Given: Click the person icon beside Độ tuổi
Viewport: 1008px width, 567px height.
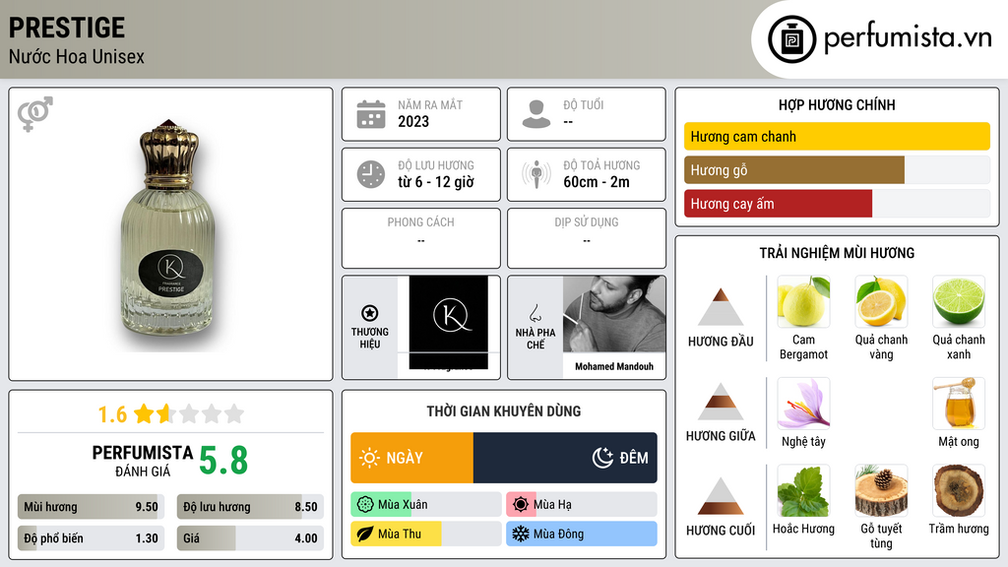Looking at the screenshot, I should click(x=536, y=114).
